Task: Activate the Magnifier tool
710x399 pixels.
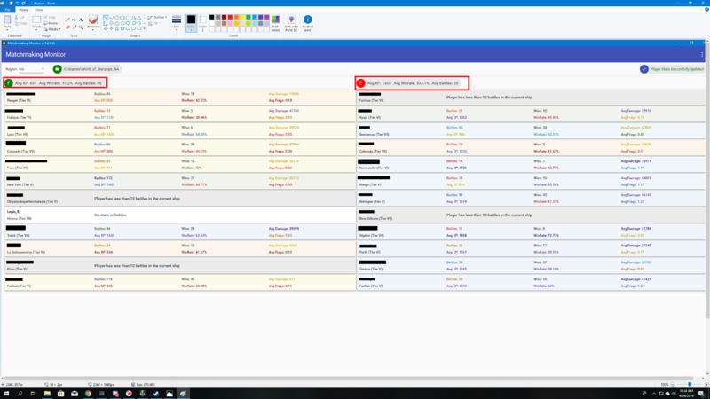Action: pyautogui.click(x=81, y=26)
